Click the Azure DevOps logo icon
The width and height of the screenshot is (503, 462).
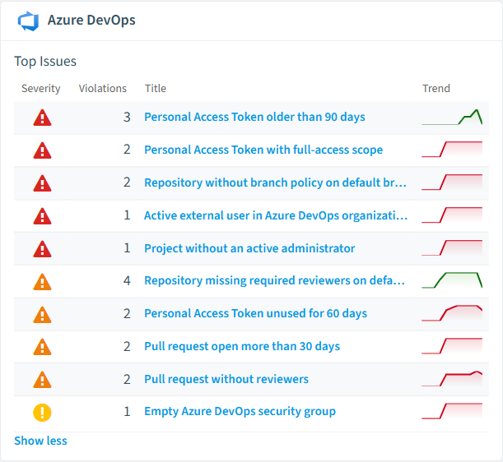(x=28, y=21)
